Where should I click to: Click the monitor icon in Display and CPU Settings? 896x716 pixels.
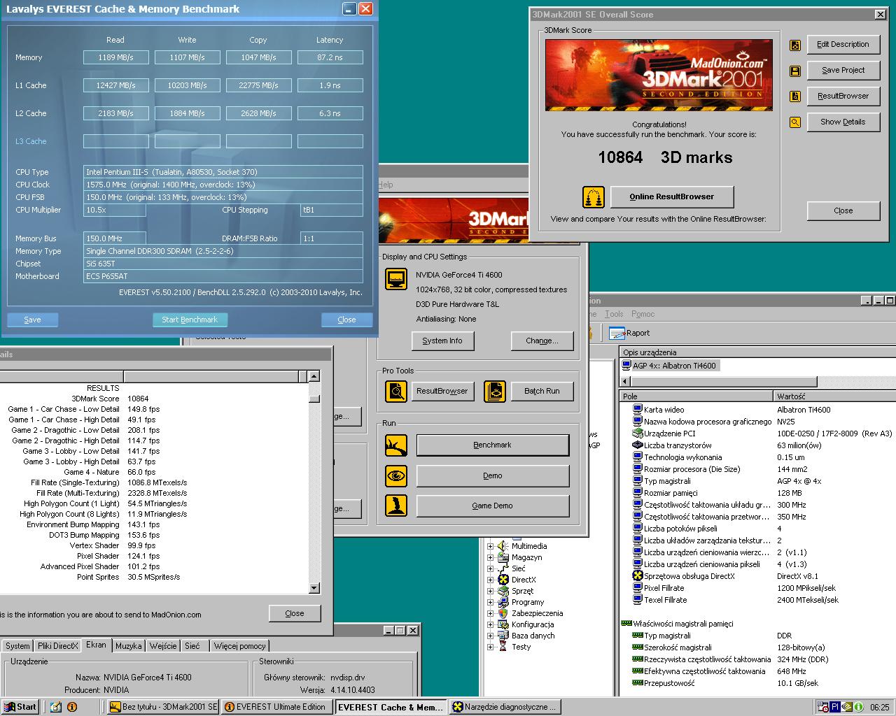click(397, 279)
